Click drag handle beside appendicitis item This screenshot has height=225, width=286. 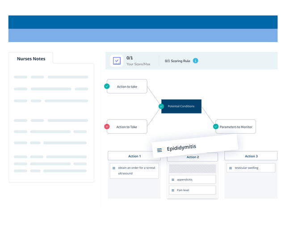(x=172, y=179)
